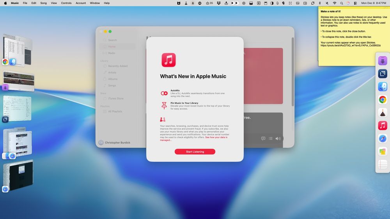Open the Help menu

pyautogui.click(x=107, y=3)
